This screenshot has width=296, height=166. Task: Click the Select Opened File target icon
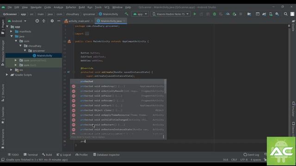tap(37, 21)
